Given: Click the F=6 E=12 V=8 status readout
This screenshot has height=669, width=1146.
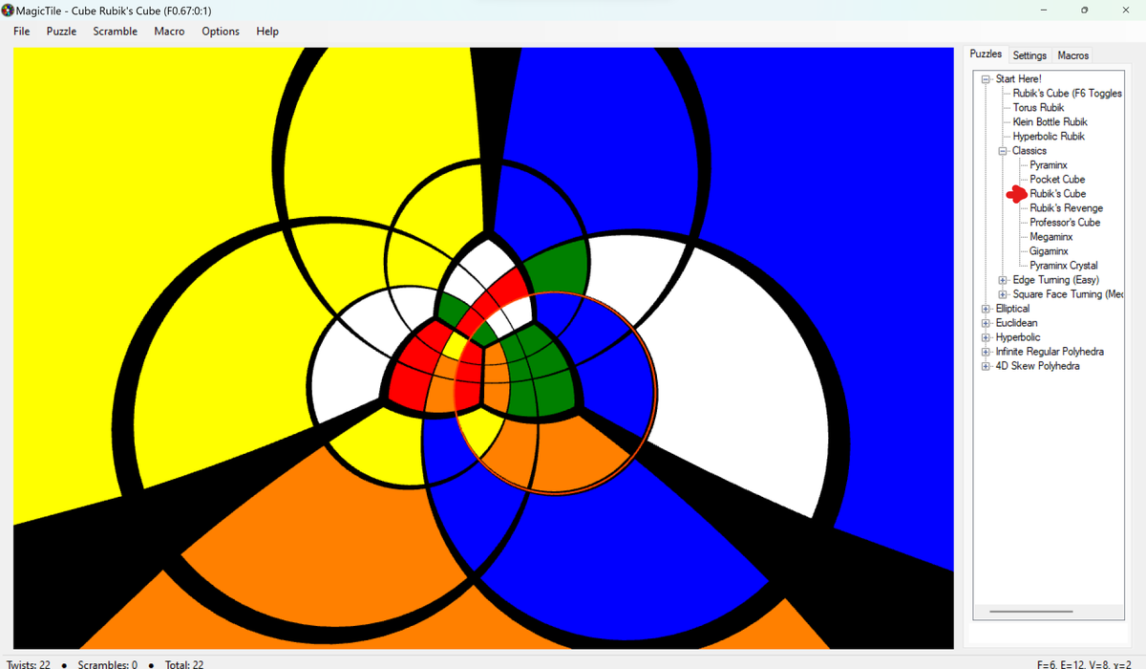Looking at the screenshot, I should 1084,664.
